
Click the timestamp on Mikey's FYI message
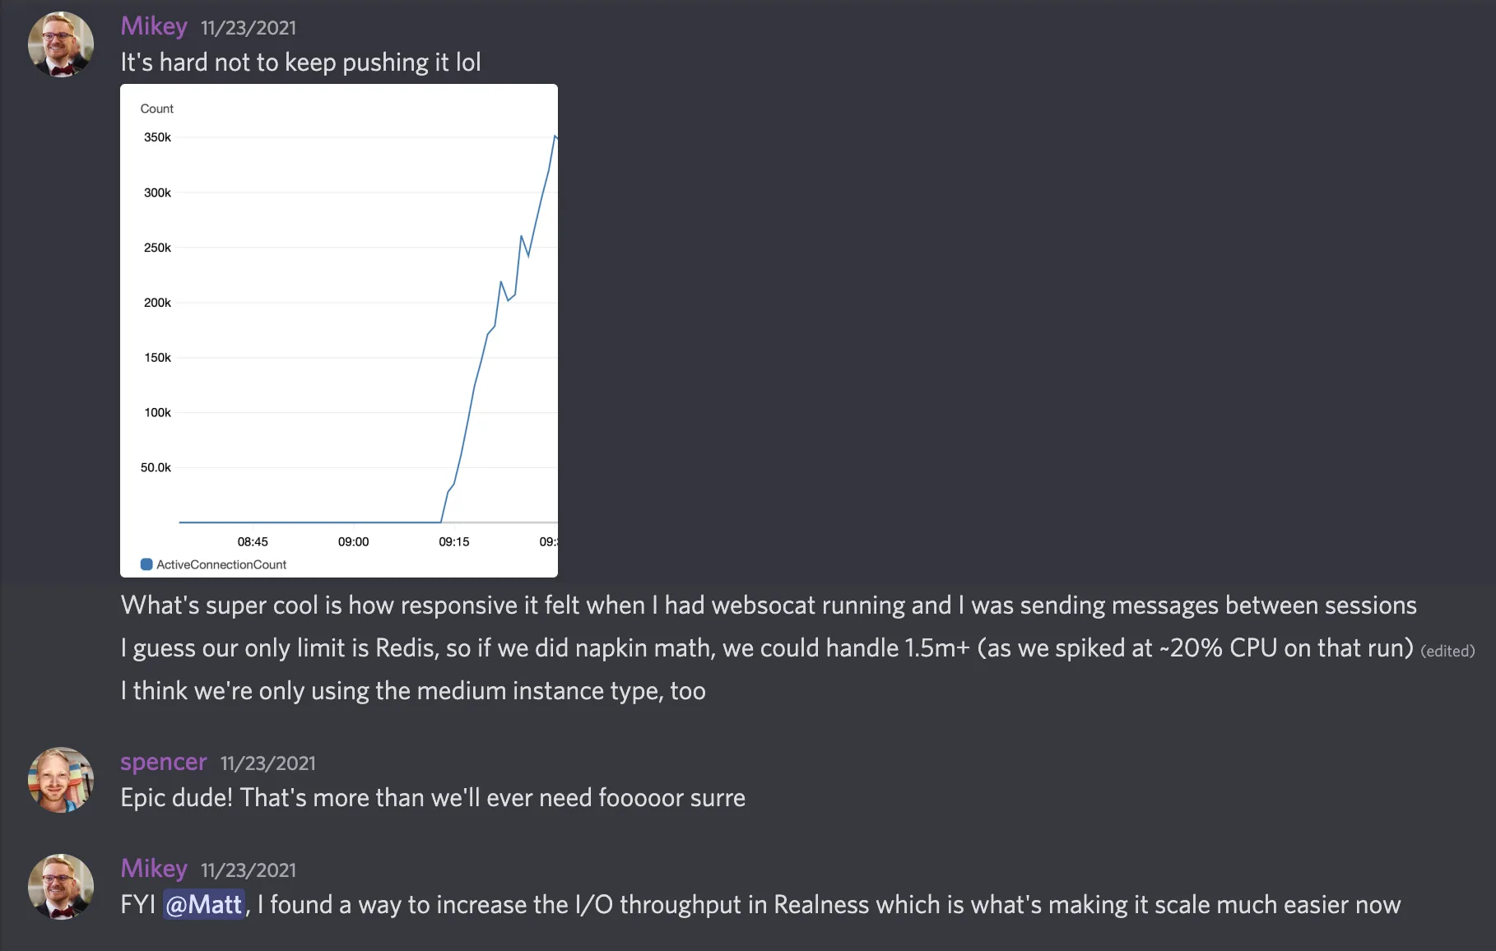(x=249, y=870)
